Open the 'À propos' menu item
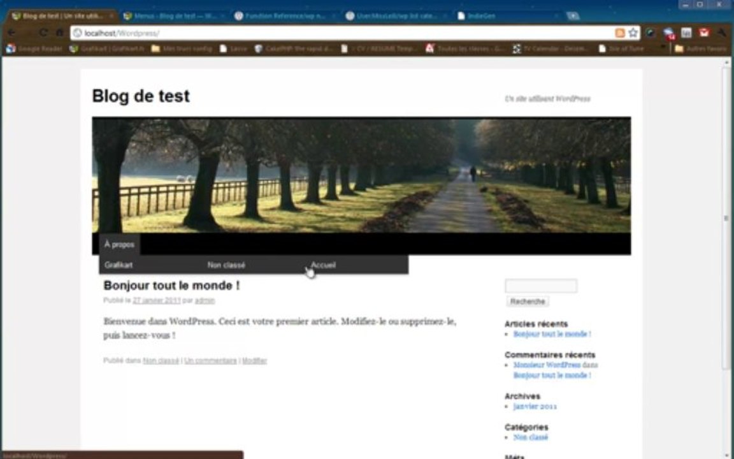Screen dimensions: 734x459 tap(119, 245)
